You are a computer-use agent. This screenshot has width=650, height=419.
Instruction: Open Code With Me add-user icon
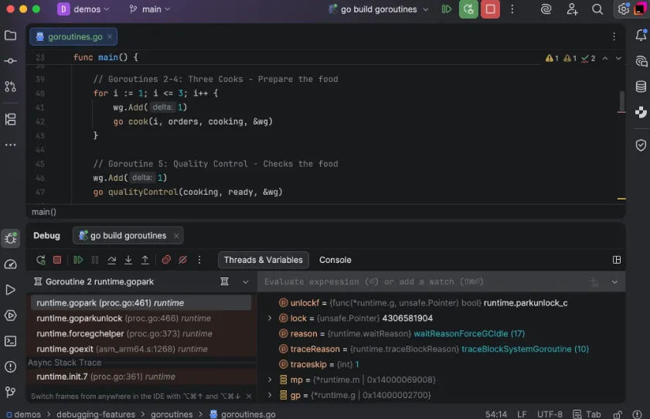[x=572, y=9]
